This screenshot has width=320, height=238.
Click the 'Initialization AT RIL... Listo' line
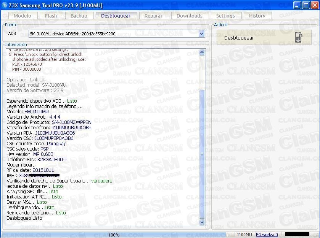tap(34, 197)
